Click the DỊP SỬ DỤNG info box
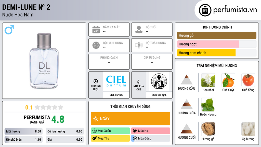 [x=152, y=62]
